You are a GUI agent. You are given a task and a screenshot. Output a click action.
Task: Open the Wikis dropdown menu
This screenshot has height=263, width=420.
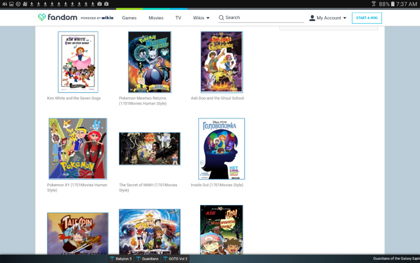pos(201,18)
